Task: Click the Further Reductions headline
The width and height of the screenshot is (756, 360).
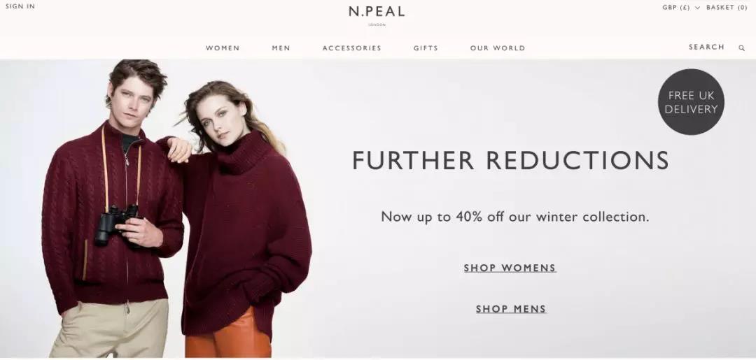Action: 510,160
